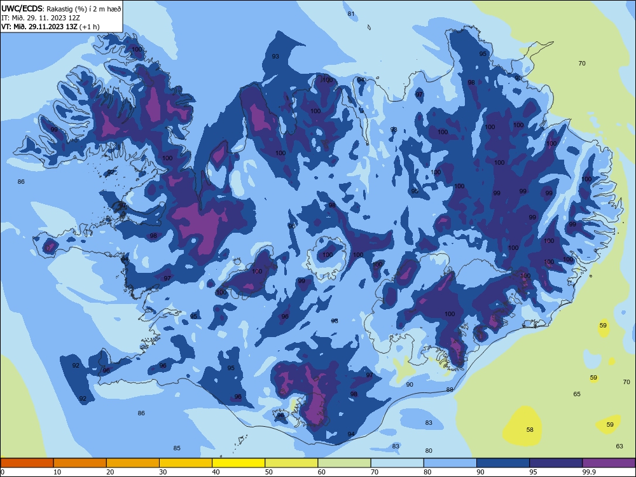Viewport: 636px width, 477px height.
Task: Select the purple above-99.9 legend swatch
Action: coord(609,463)
